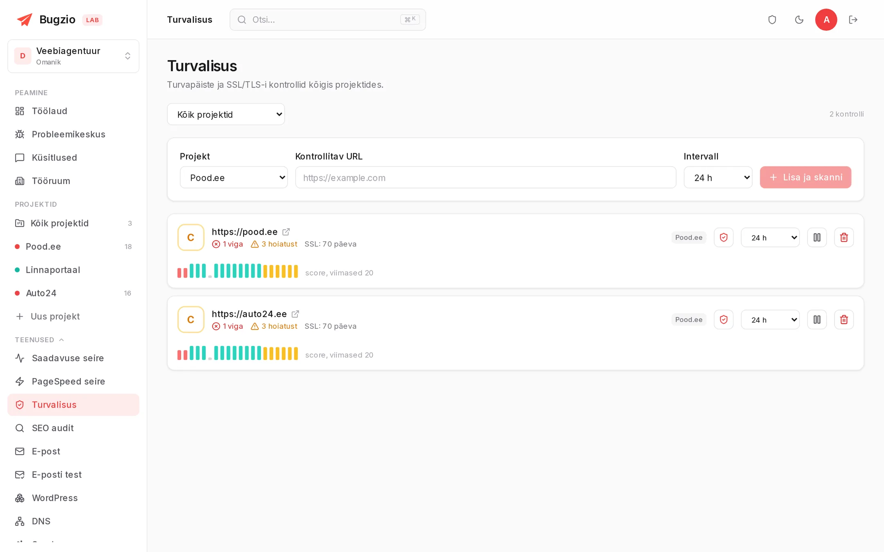
Task: Open the Töölaud dashboard
Action: pos(73,111)
